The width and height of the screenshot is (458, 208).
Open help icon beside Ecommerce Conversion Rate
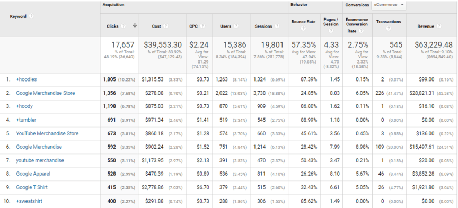(x=361, y=31)
